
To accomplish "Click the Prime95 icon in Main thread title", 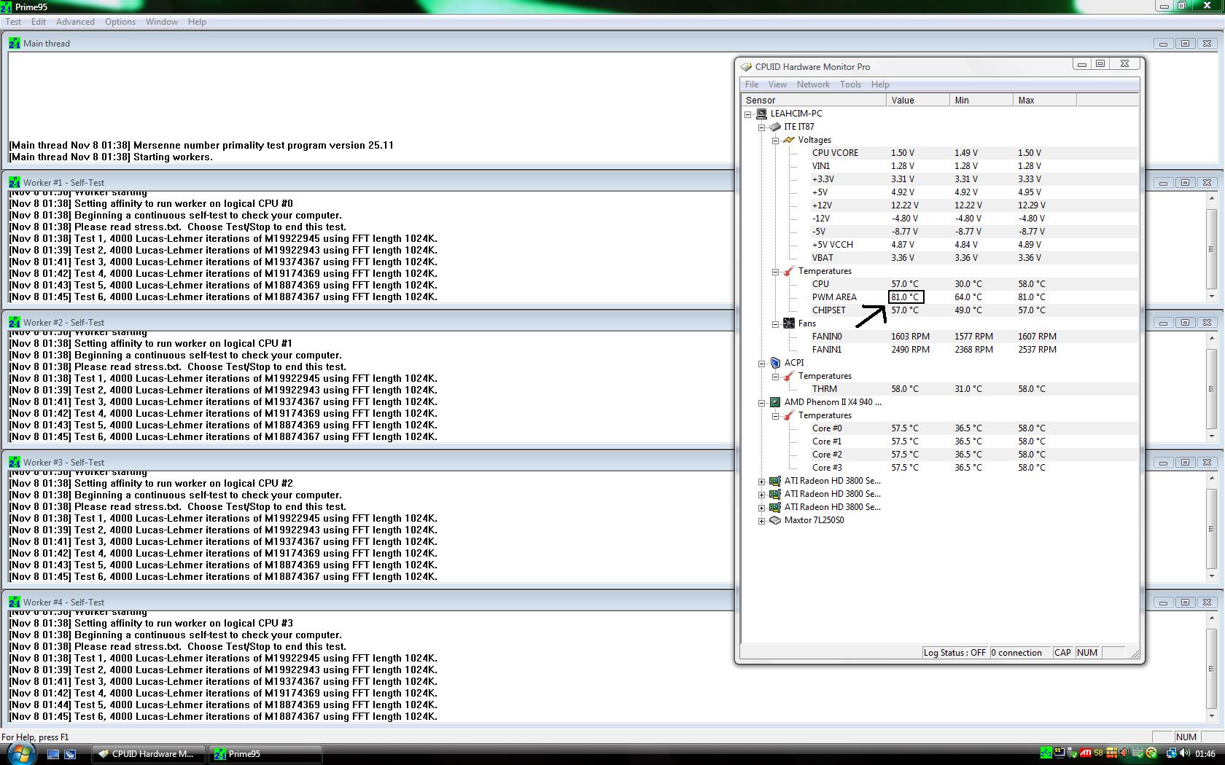I will 15,43.
